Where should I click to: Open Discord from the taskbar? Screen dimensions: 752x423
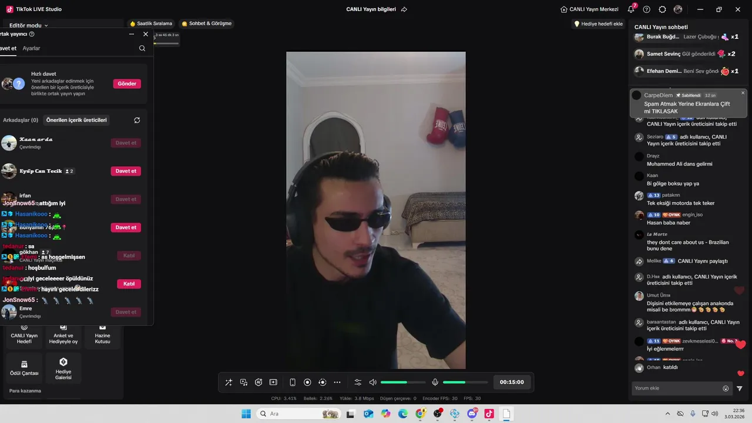[x=472, y=414]
